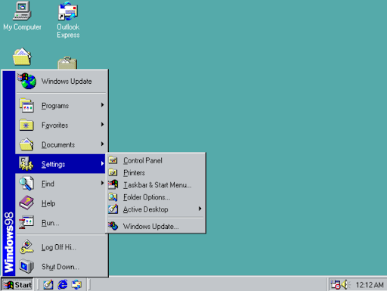Select the My Documents folder icon on desktop
Screen dimensions: 387x291
(x=22, y=57)
